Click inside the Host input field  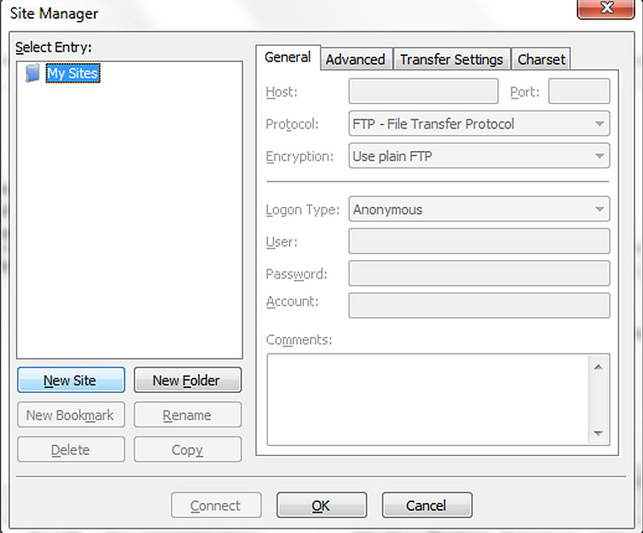click(x=423, y=92)
